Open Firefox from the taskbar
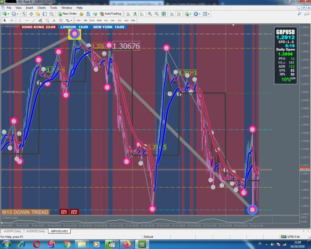This screenshot has width=311, height=249. point(127,244)
